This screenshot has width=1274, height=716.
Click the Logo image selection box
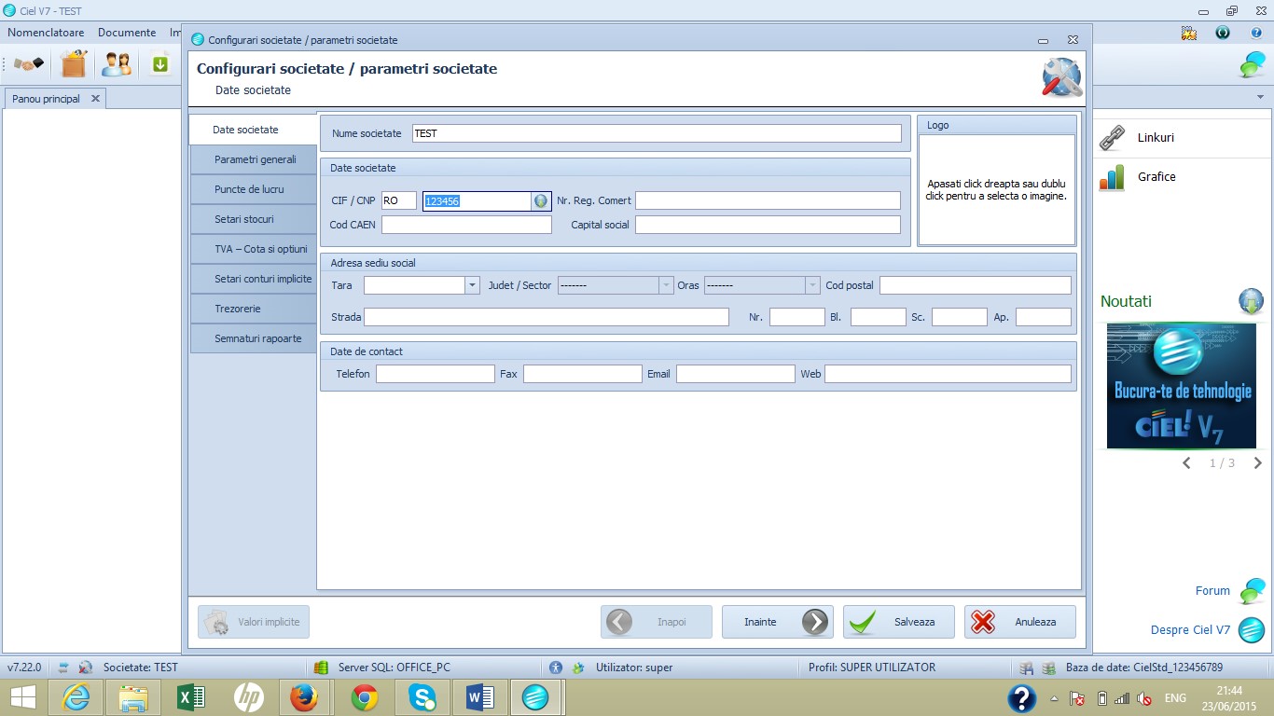[x=997, y=190]
